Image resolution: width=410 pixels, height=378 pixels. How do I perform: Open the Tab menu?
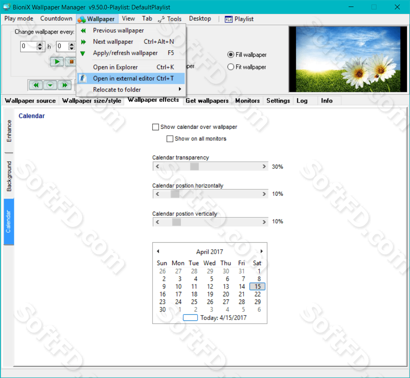147,18
